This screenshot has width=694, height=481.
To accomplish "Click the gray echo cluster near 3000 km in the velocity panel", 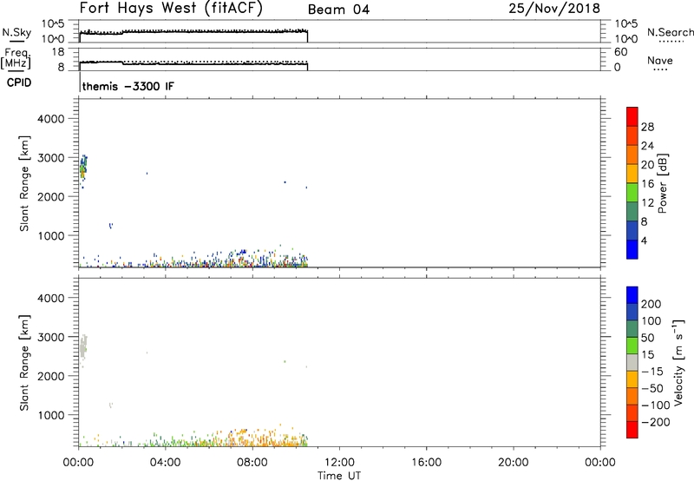I will (83, 347).
